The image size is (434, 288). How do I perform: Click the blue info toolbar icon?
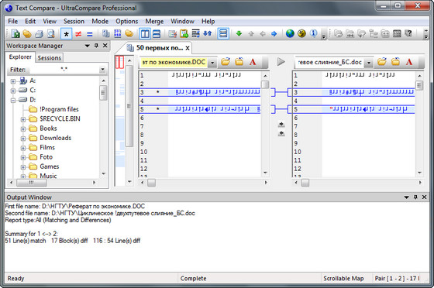(x=313, y=33)
